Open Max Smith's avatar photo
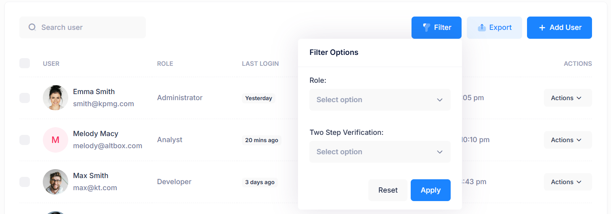The height and width of the screenshot is (214, 611). (x=55, y=182)
